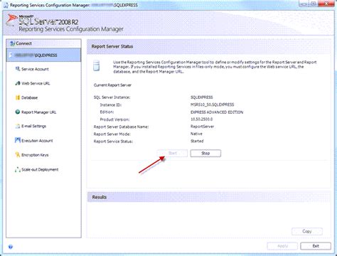Click the EXPRESS ADVANCED EDITION value
This screenshot has width=337, height=256.
(x=217, y=112)
